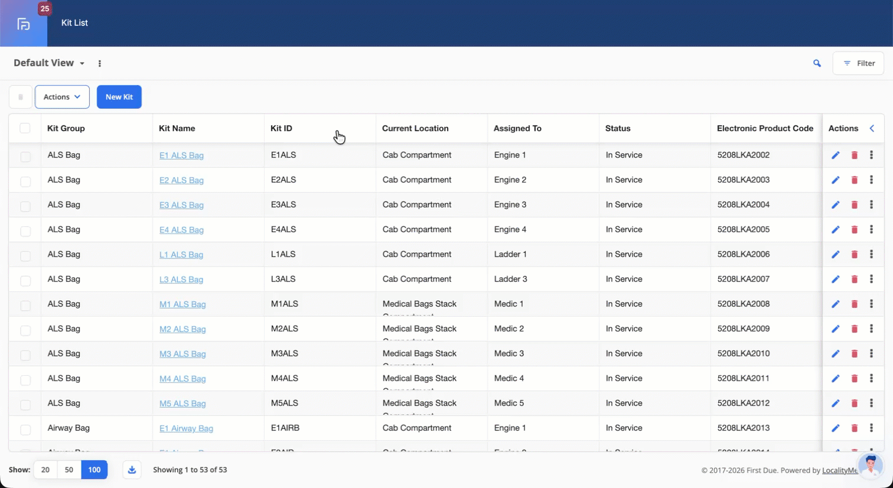Toggle the select-all header checkbox
Image resolution: width=893 pixels, height=488 pixels.
25,128
